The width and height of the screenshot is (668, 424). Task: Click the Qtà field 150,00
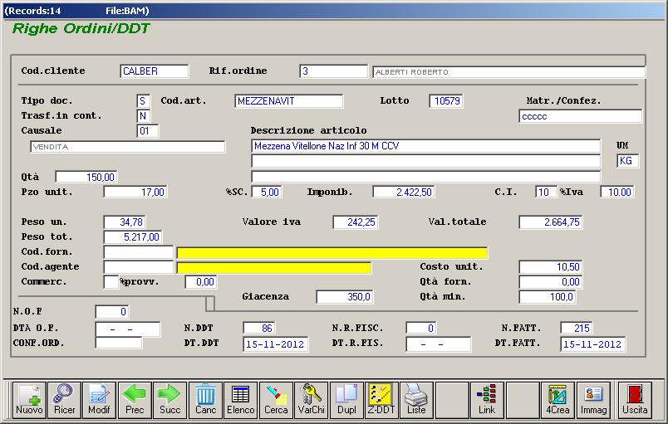(86, 177)
